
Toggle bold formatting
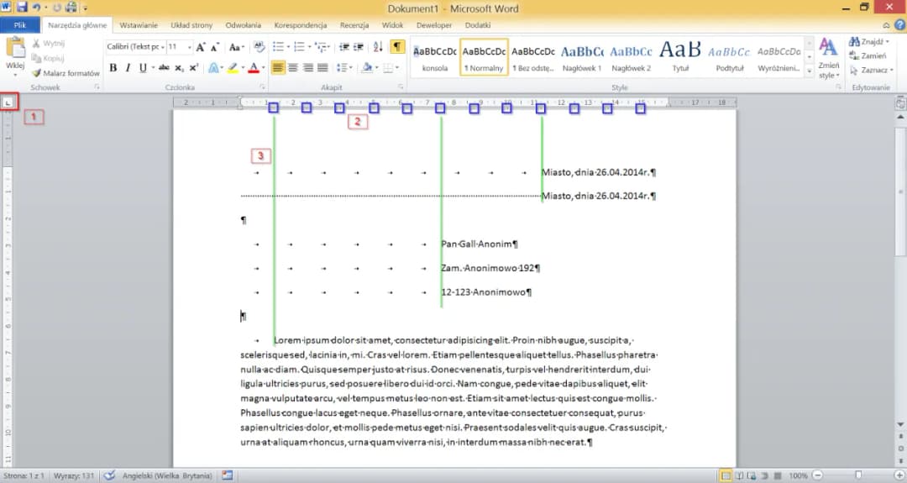tap(113, 68)
